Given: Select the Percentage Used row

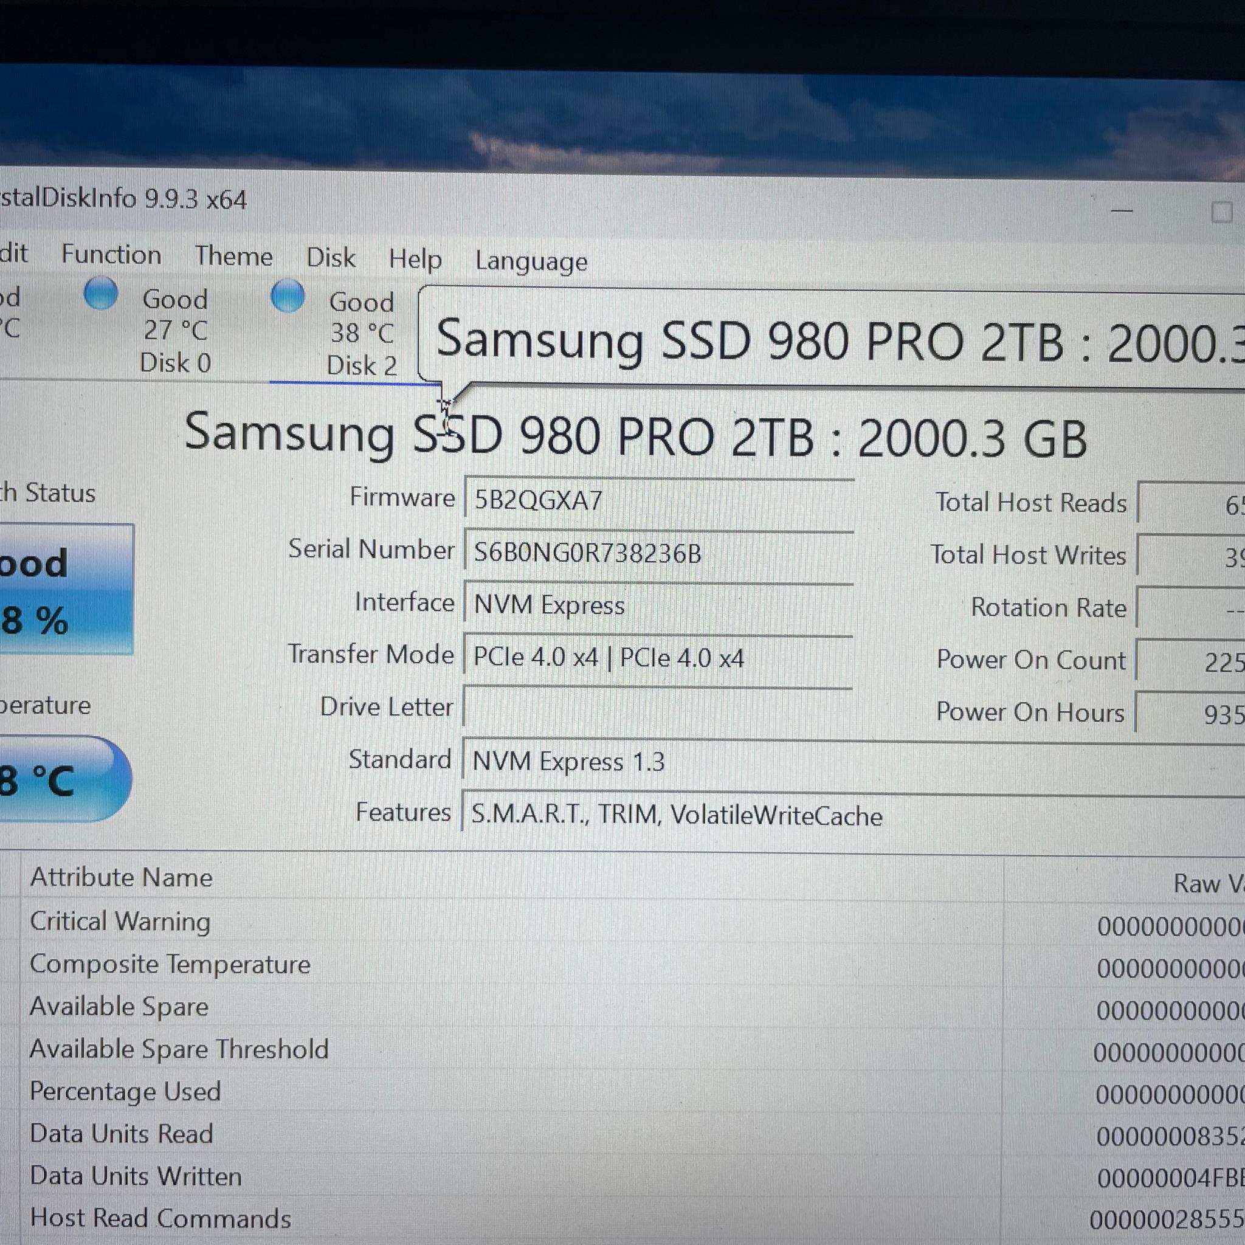Looking at the screenshot, I should click(x=622, y=1092).
